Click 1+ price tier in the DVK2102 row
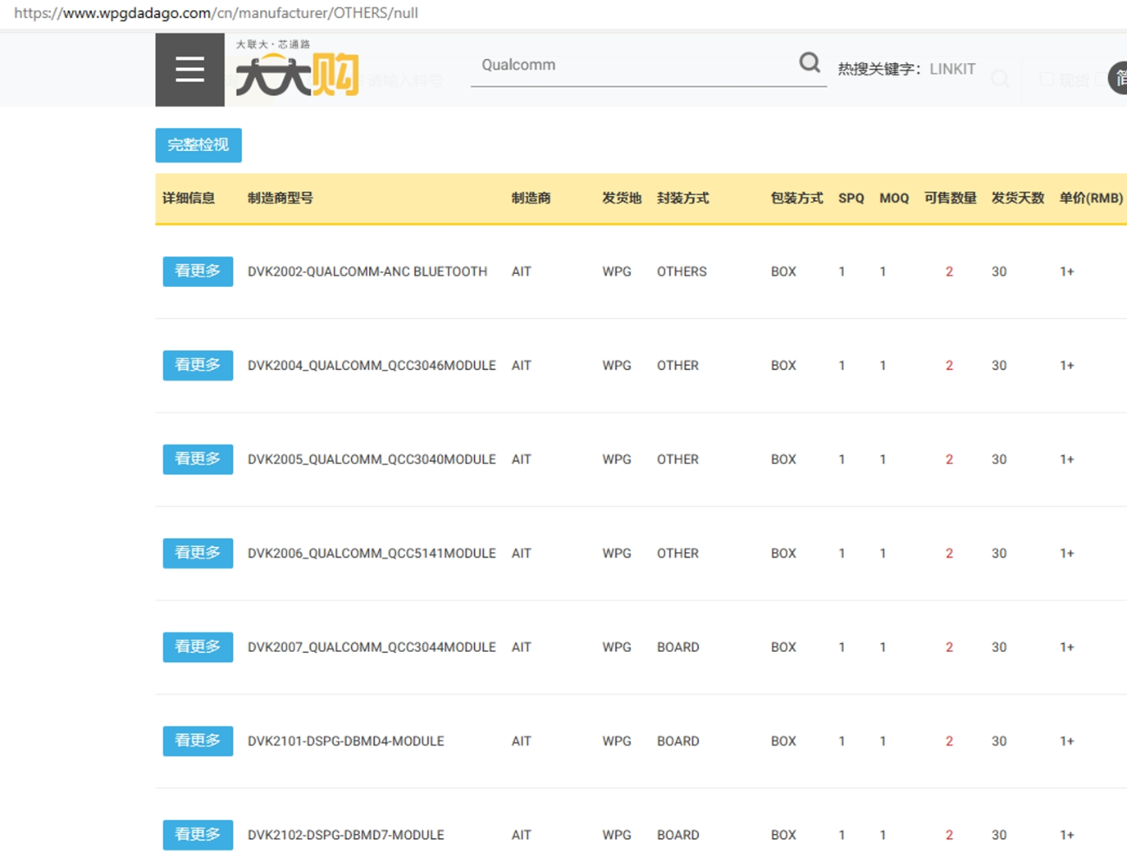1127x853 pixels. pos(1066,835)
